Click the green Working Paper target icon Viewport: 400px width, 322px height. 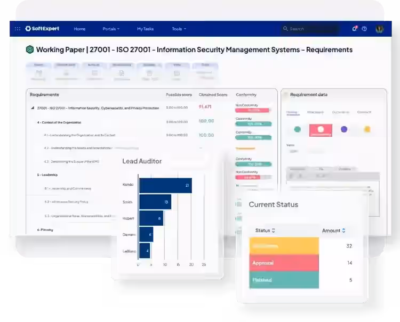tap(30, 49)
